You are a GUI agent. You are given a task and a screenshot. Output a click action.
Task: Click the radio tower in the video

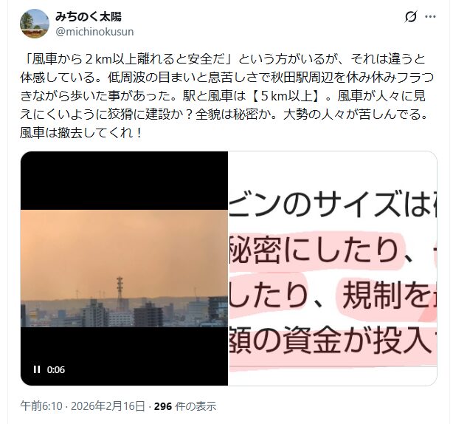pyautogui.click(x=120, y=293)
